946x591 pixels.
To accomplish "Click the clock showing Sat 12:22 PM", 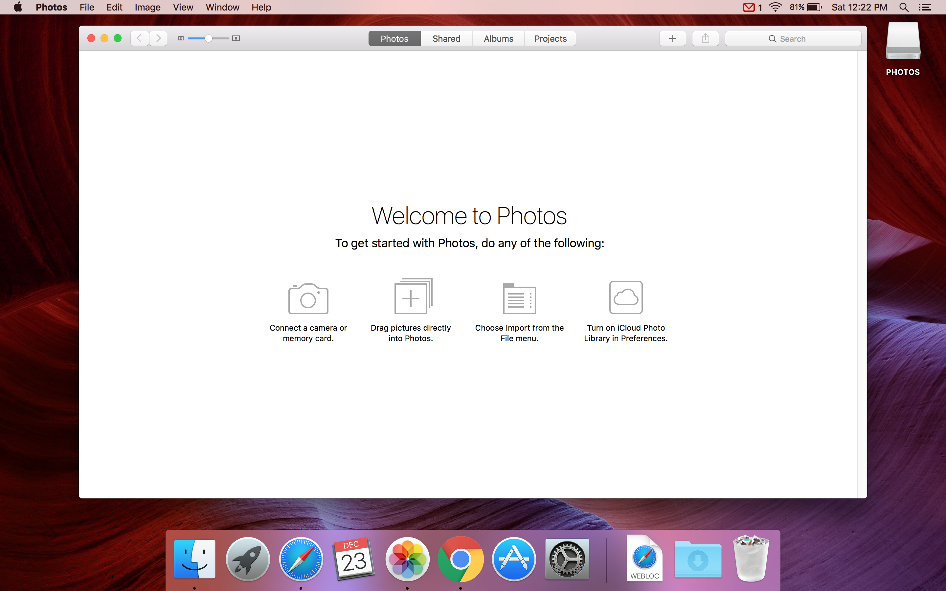I will pyautogui.click(x=859, y=7).
